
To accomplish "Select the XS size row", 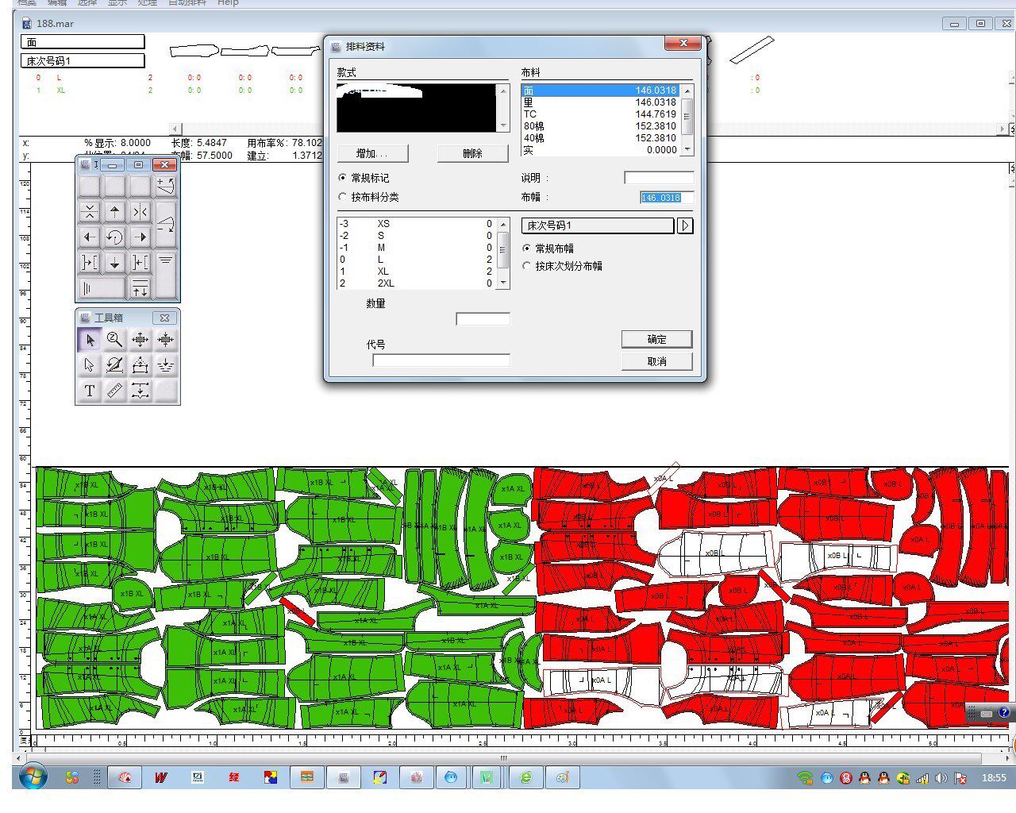I will (x=417, y=224).
